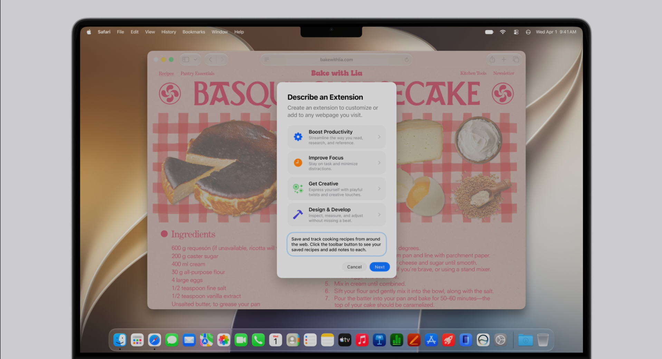Go forward with Safari's forward arrow
Viewport: 662px width, 359px height.
coord(222,59)
